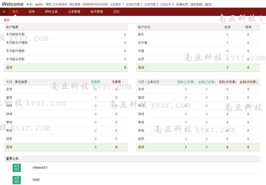
Task: Click the 无赛果 column header
Action: (116, 82)
